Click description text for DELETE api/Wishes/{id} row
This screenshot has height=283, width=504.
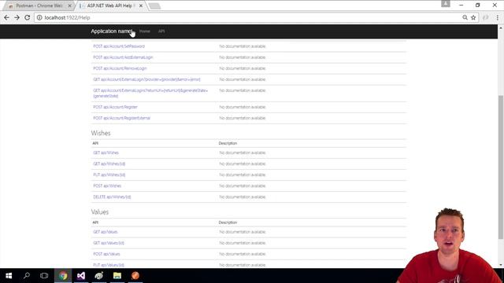[243, 197]
